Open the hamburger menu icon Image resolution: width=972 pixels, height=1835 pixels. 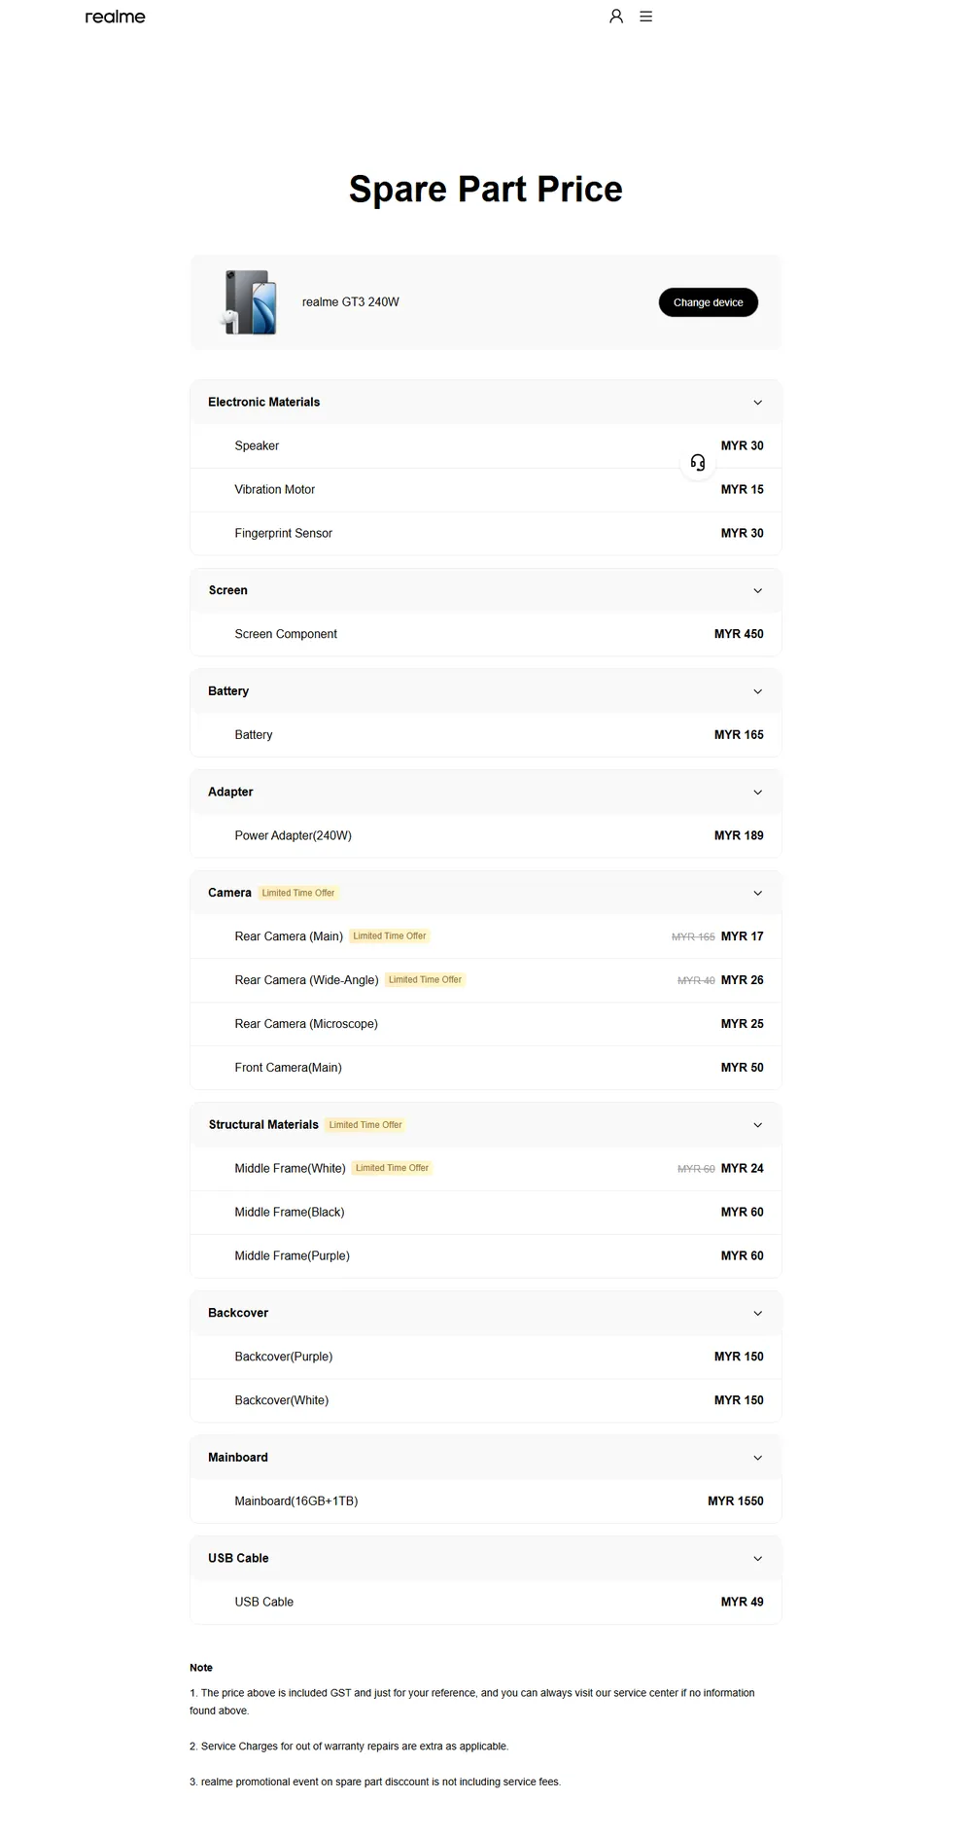[646, 17]
